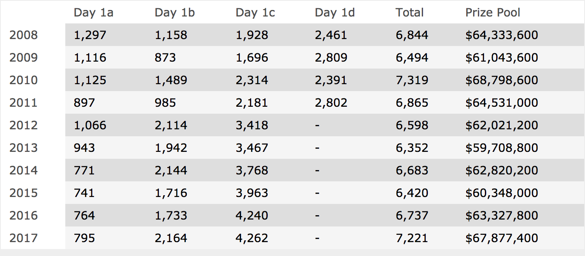Click the Day 1a column header

pyautogui.click(x=94, y=13)
